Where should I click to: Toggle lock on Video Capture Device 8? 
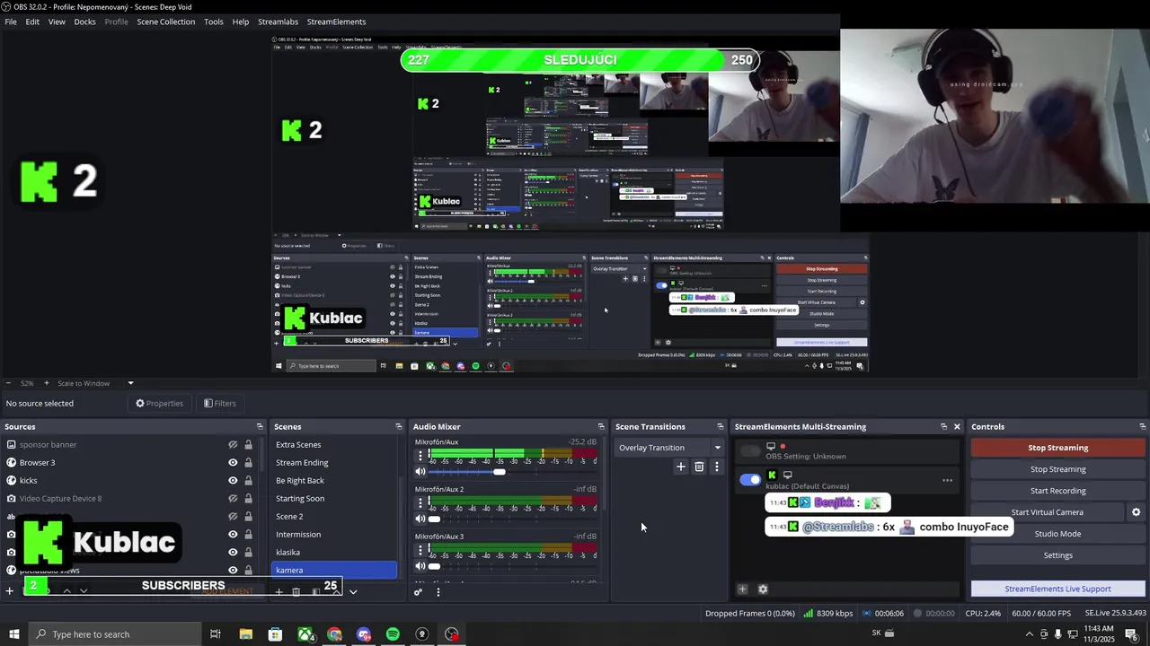tap(249, 499)
